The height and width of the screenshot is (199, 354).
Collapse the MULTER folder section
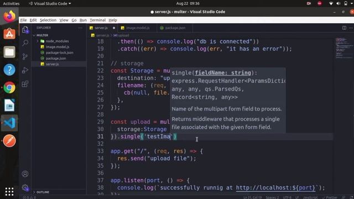click(x=42, y=35)
